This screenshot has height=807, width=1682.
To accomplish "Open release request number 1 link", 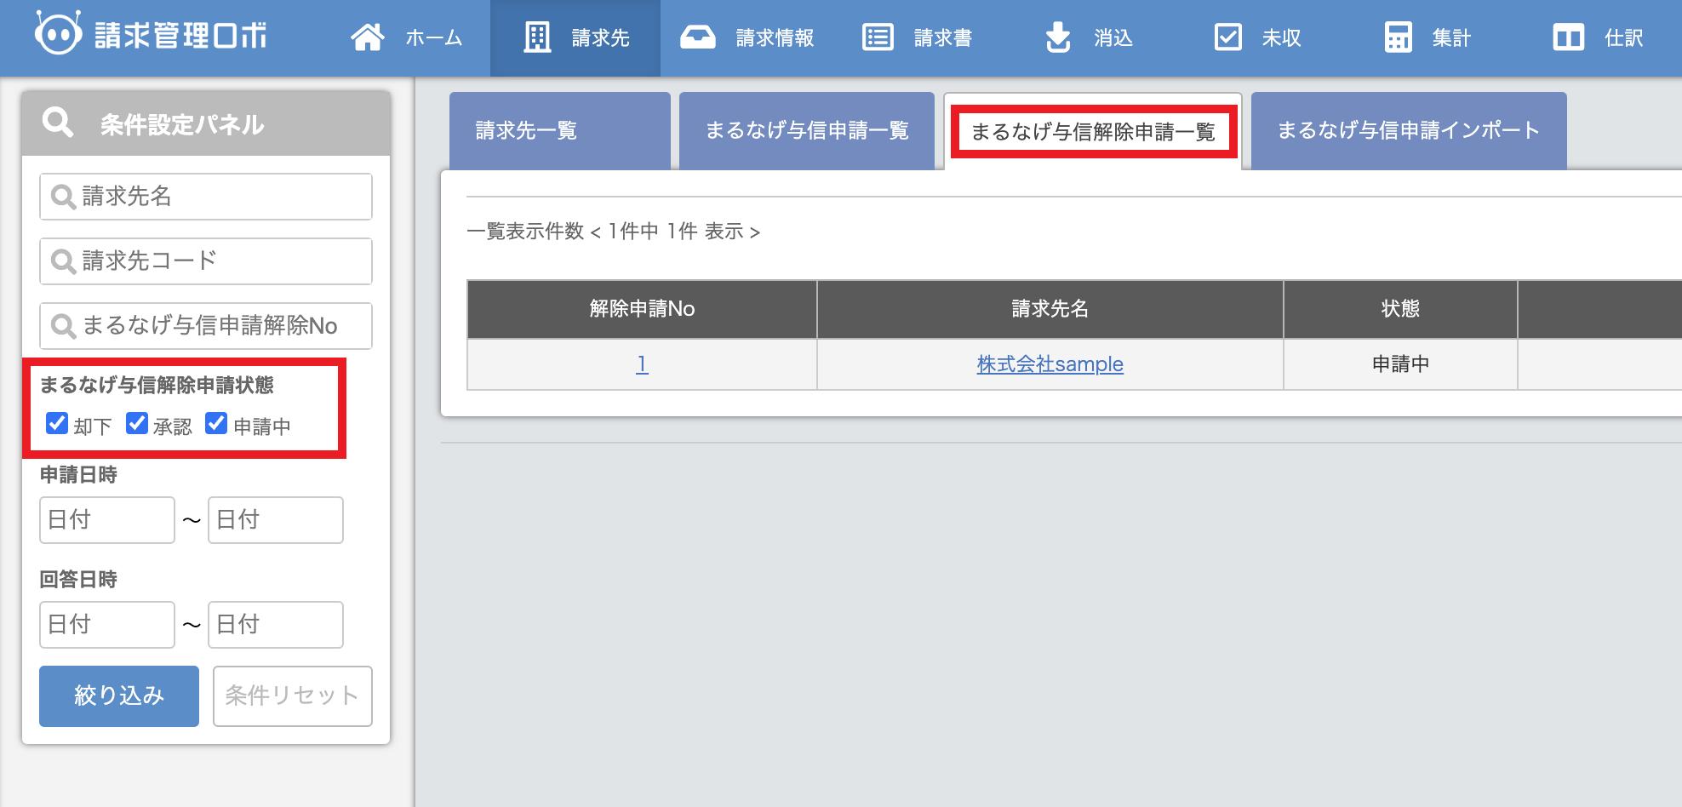I will click(x=642, y=364).
